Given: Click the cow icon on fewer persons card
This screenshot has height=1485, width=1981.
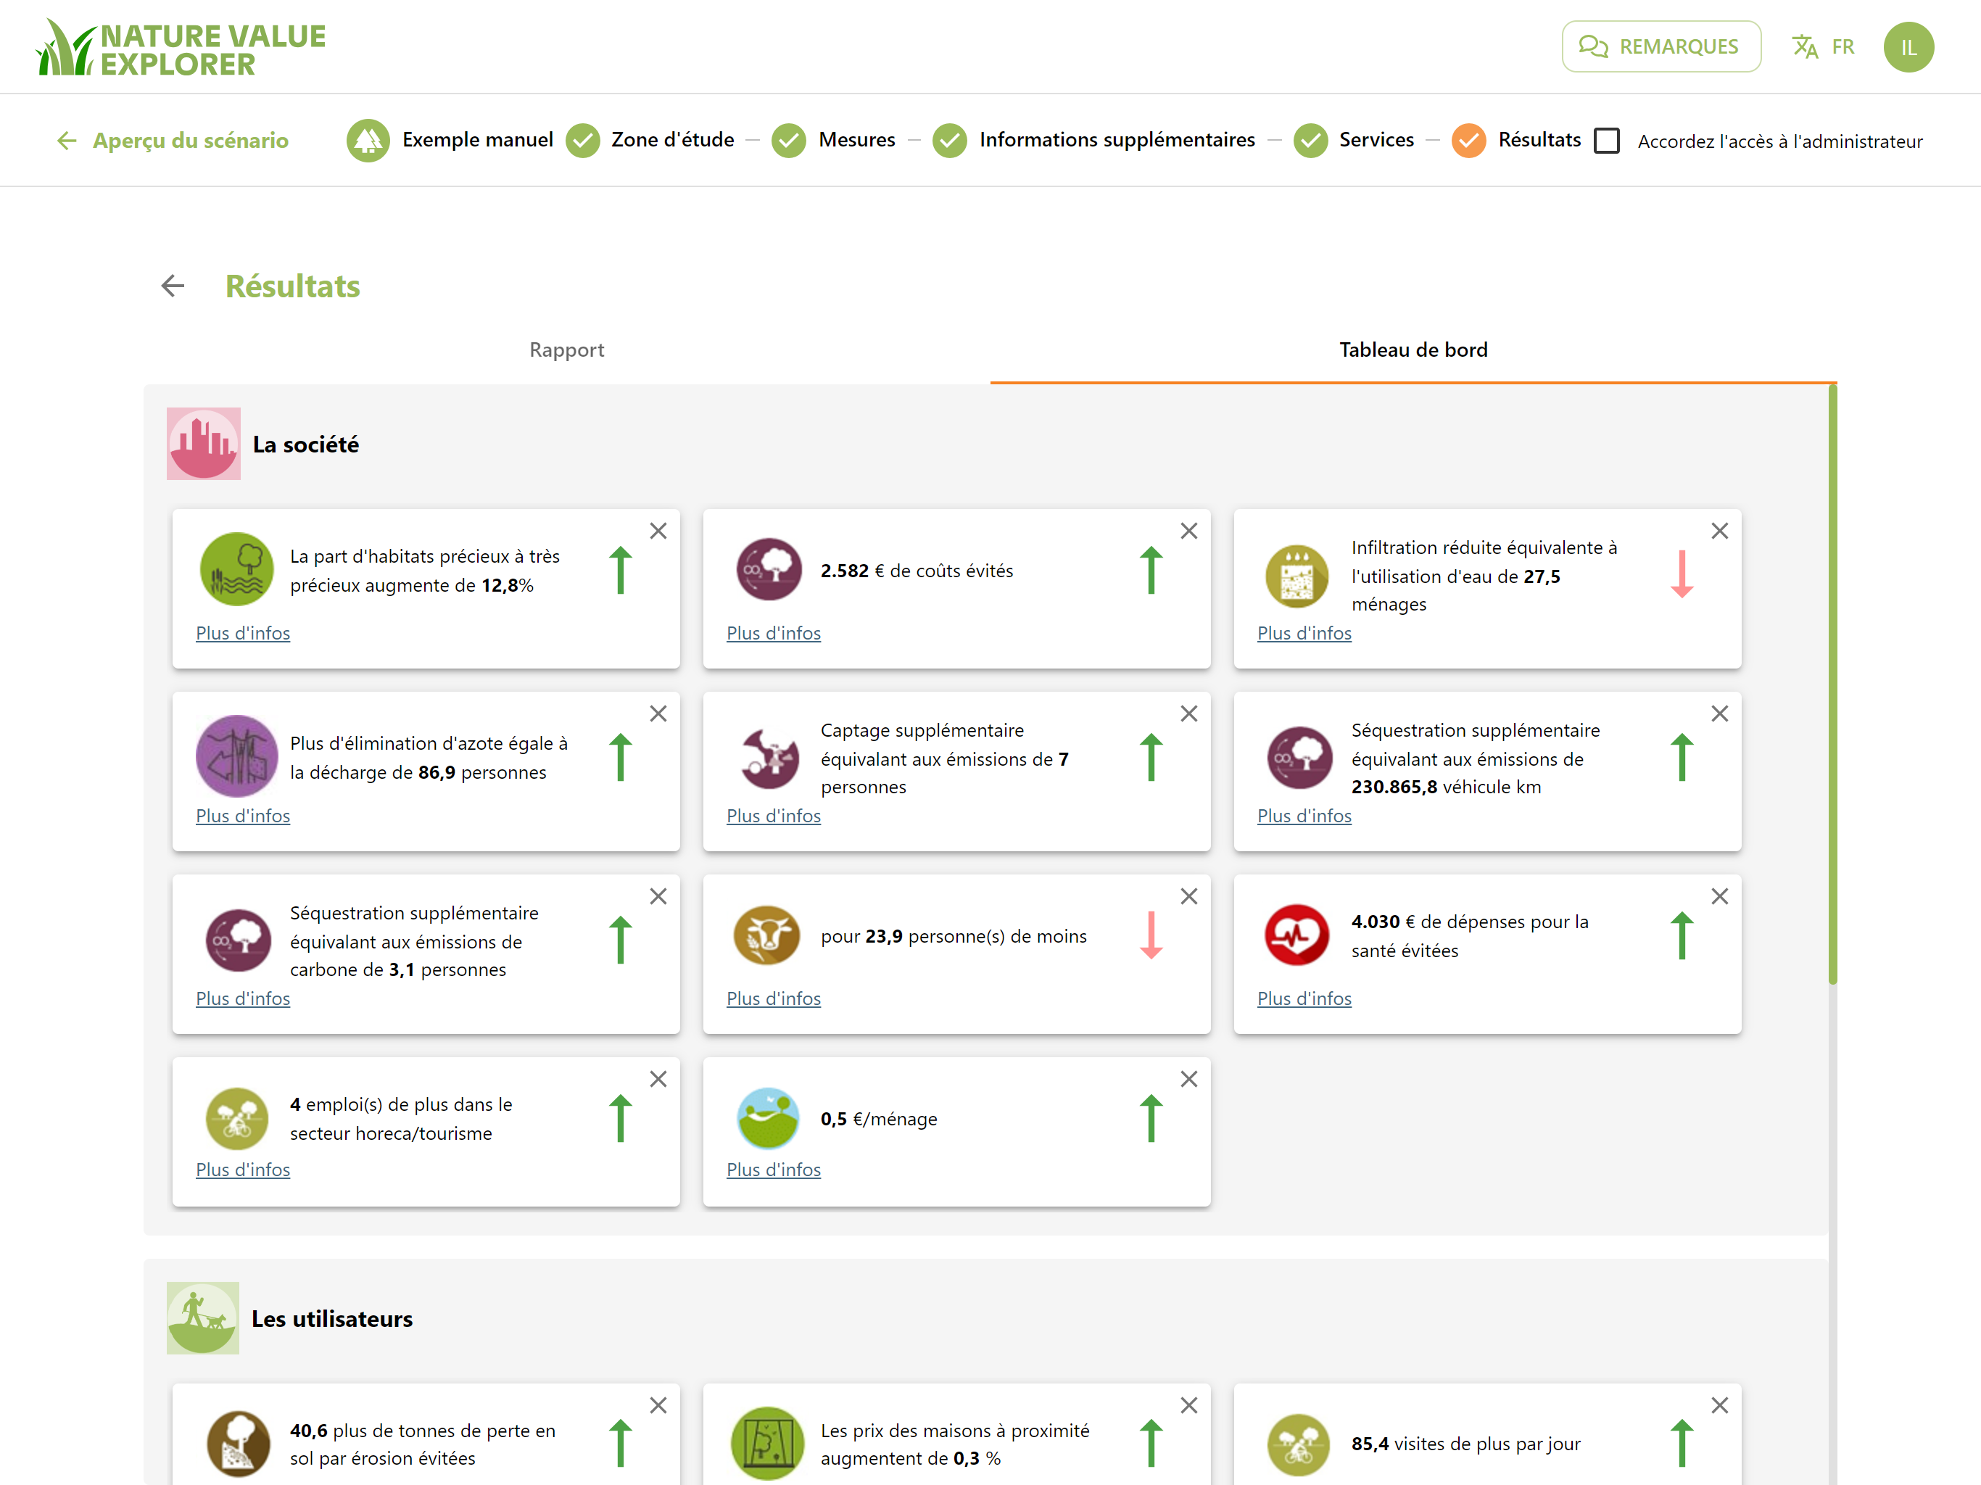Looking at the screenshot, I should click(766, 935).
